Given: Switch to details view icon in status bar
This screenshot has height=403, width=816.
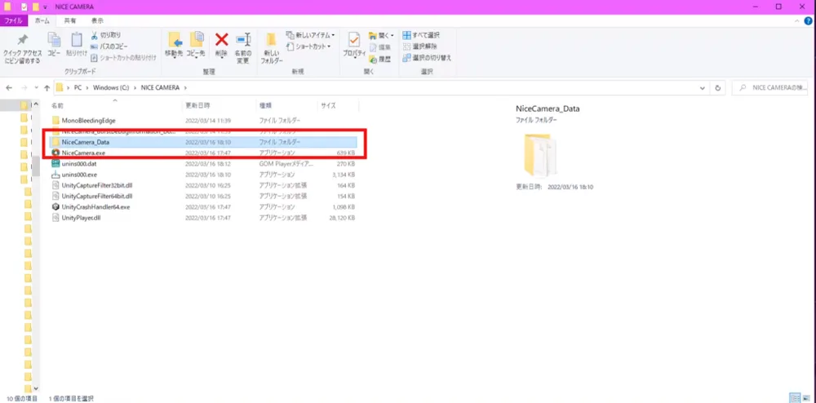Looking at the screenshot, I should [x=795, y=398].
